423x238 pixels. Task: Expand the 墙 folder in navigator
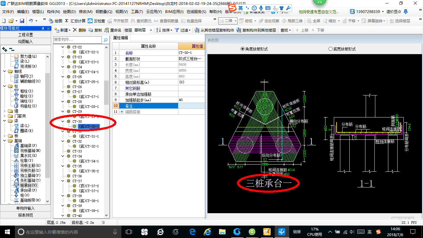pyautogui.click(x=5, y=111)
